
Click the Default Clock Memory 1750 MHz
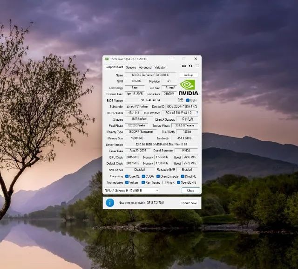point(162,163)
